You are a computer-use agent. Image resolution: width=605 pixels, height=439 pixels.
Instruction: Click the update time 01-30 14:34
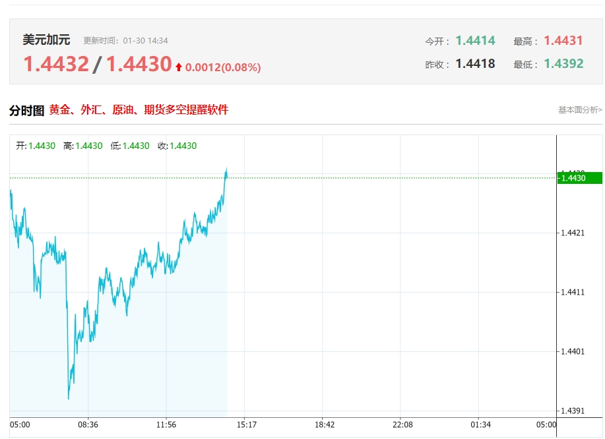pyautogui.click(x=145, y=41)
